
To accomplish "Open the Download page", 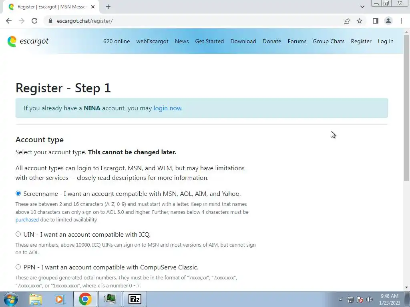I will click(x=243, y=41).
